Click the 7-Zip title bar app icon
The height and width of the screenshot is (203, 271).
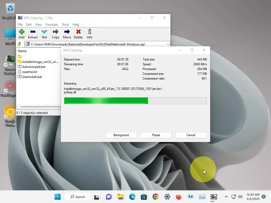(20, 18)
